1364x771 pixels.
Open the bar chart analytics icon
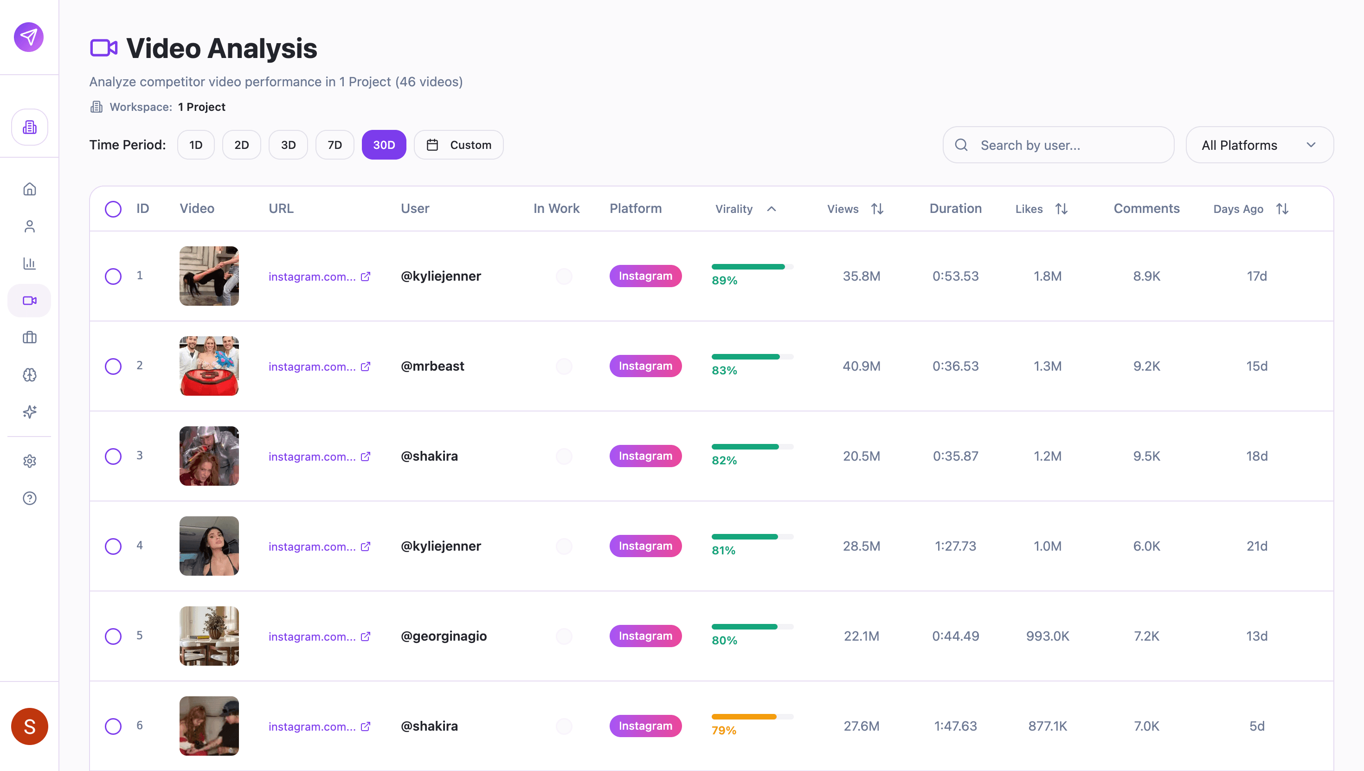click(x=30, y=263)
